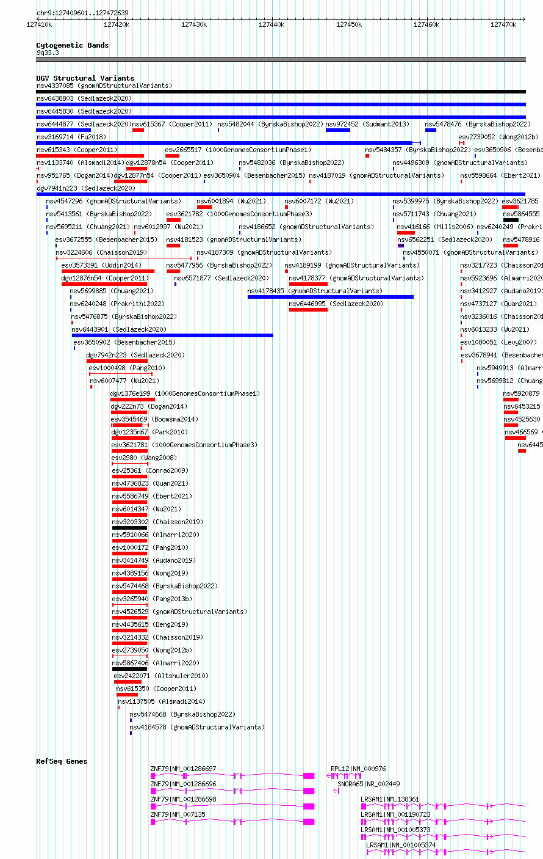Select dgv1376e199 (1000GenomesConsortiumPhase1) label
The width and height of the screenshot is (543, 859).
tap(185, 393)
